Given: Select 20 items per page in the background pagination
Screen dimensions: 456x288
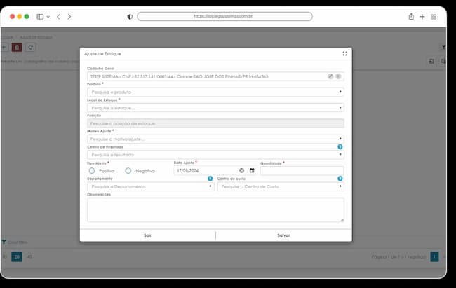Looking at the screenshot, I should tap(17, 256).
